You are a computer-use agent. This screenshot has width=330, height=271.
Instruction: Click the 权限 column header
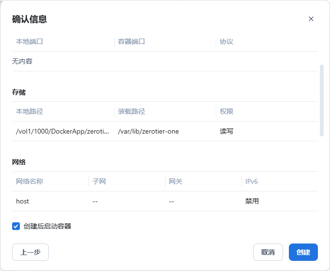coord(226,111)
